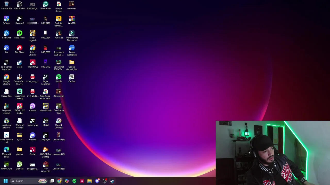The image size is (330, 185).
Task: Select THE FINALS desktop icon
Action: click(x=32, y=64)
